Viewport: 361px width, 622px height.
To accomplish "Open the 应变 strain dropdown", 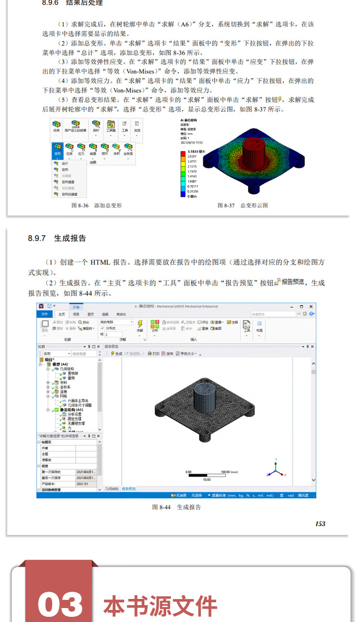I will pyautogui.click(x=69, y=151).
